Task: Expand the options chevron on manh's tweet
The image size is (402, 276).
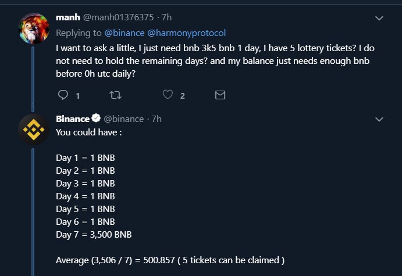Action: 379,19
